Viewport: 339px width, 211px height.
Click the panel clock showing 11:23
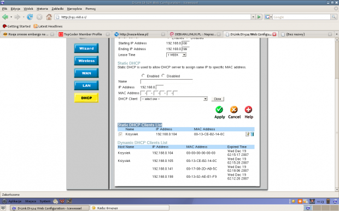click(320, 202)
